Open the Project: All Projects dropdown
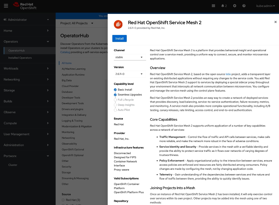The width and height of the screenshot is (279, 205). click(76, 23)
